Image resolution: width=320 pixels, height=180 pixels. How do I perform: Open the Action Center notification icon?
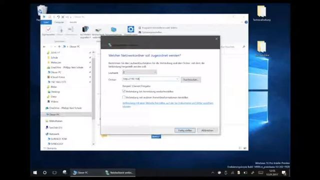[283, 172]
